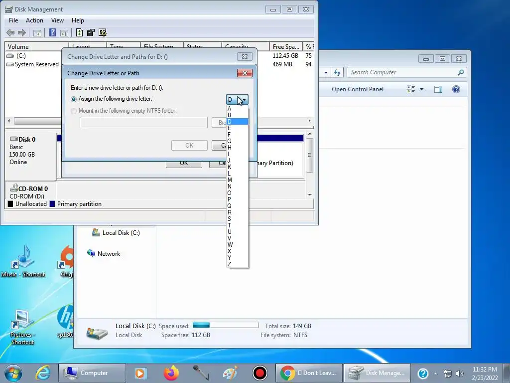Open the Properties toolbar icon in Disk Management
Screen dimensions: 510x383
coord(91,32)
